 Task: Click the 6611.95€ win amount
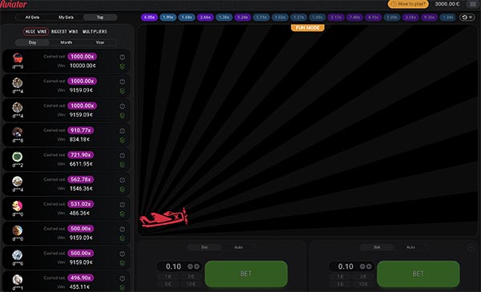pos(81,164)
